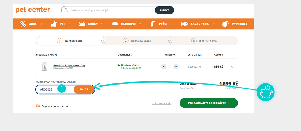Click the fish icon for Akva / Tera
The height and width of the screenshot is (131, 301).
click(184, 24)
